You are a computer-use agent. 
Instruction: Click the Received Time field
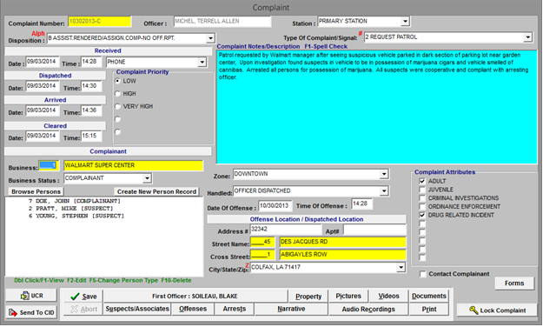coord(91,62)
